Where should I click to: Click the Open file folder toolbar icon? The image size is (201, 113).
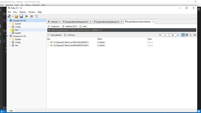(x=17, y=16)
